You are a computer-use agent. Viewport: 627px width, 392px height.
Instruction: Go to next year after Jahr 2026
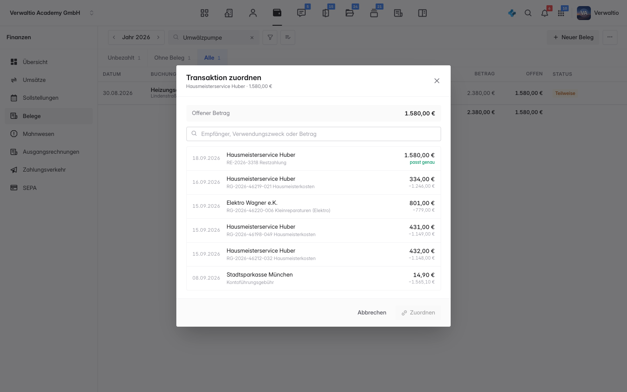point(158,37)
